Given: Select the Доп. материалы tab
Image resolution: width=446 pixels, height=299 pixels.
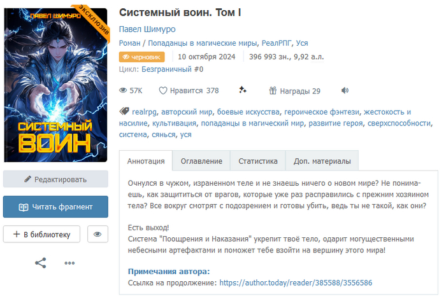Looking at the screenshot, I should (x=322, y=161).
